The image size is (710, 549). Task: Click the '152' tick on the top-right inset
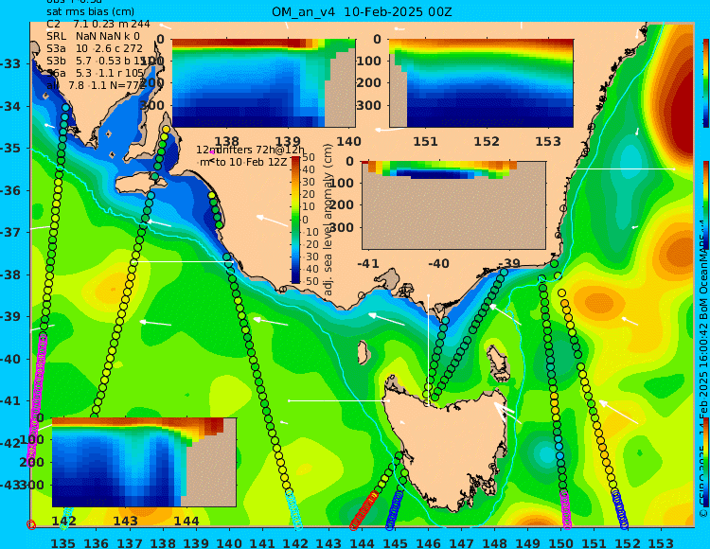coord(487,142)
